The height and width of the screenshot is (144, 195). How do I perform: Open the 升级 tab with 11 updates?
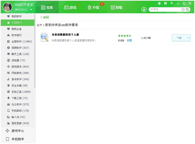pyautogui.click(x=93, y=8)
